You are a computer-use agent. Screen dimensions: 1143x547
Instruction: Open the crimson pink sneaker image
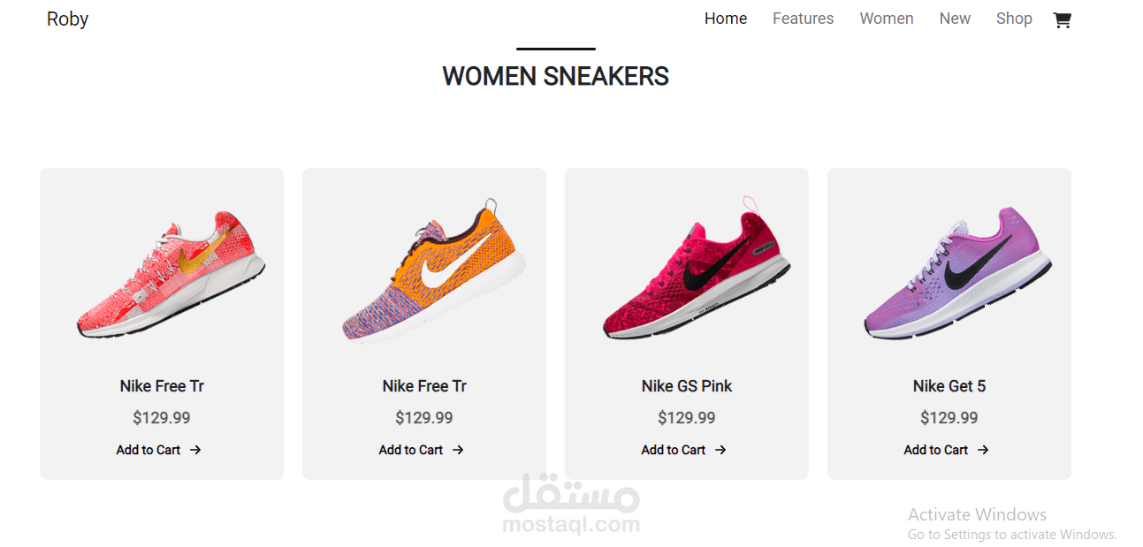[696, 269]
